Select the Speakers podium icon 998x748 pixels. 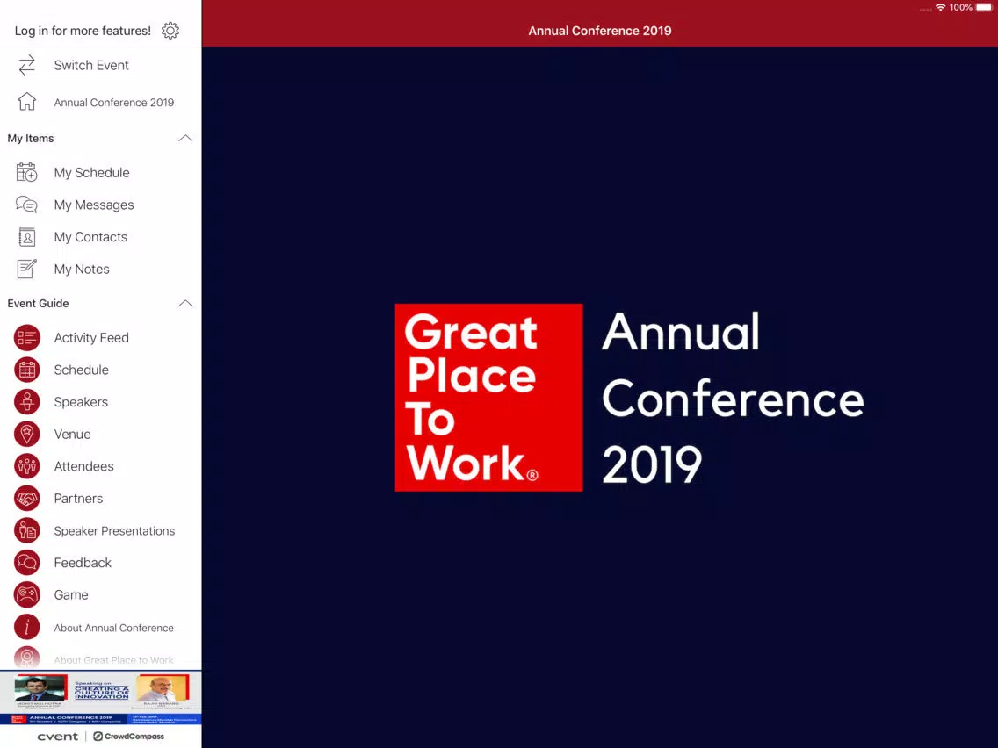tap(26, 402)
